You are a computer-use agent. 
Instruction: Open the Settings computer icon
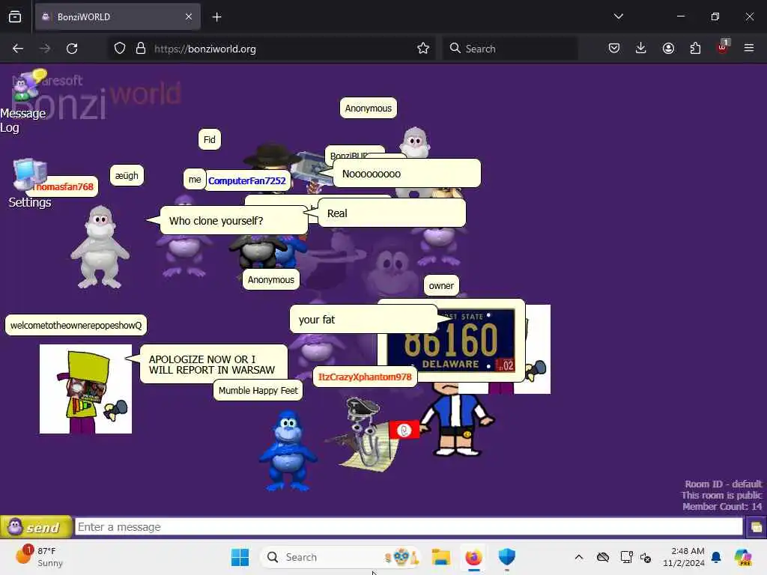pyautogui.click(x=29, y=183)
